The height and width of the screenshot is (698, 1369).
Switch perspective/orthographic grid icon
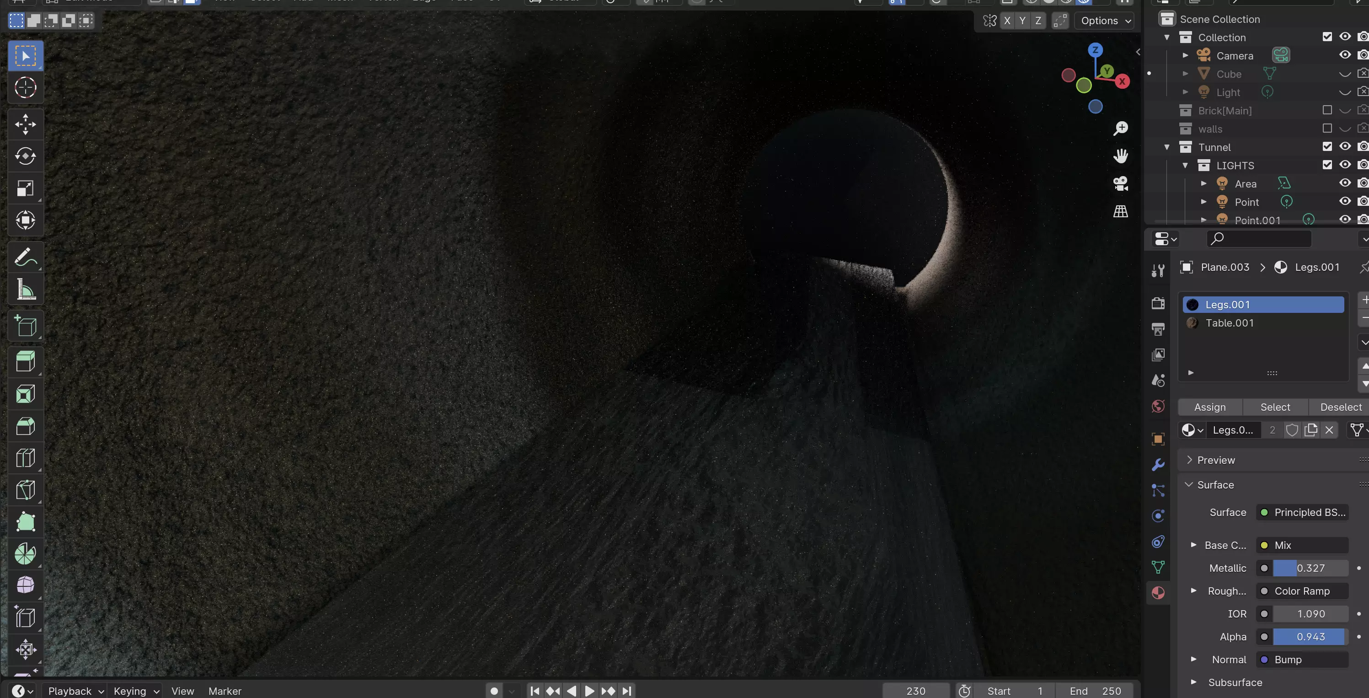click(1121, 211)
